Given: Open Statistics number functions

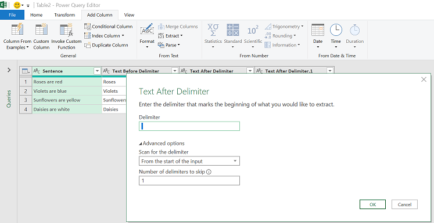Looking at the screenshot, I should click(213, 36).
